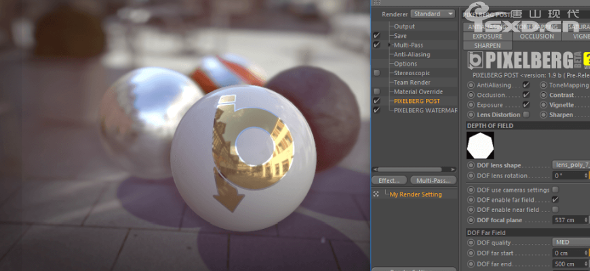Click the animation dot beside Vignette
Viewport: 590px width, 271px height.
pos(543,105)
